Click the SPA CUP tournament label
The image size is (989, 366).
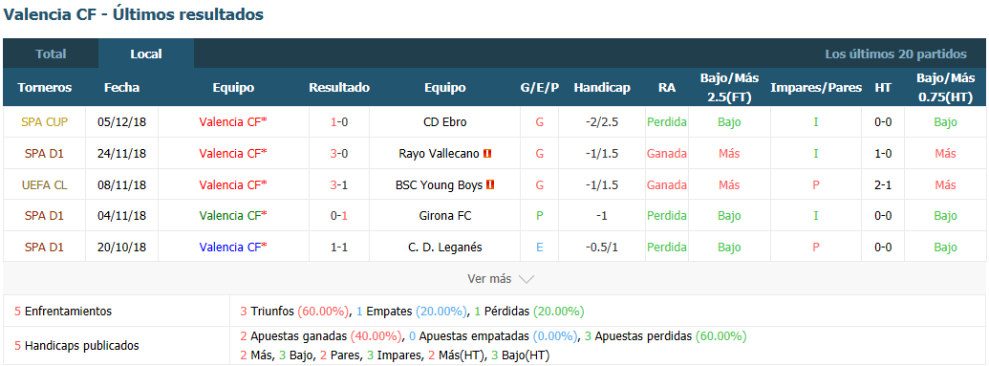[x=44, y=121]
